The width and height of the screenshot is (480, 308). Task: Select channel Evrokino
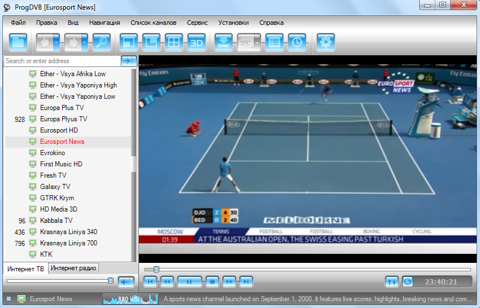click(68, 153)
